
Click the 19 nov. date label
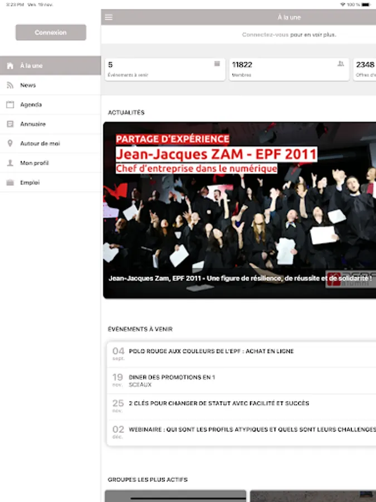click(118, 380)
